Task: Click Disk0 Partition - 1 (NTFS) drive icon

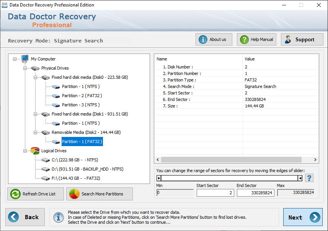Action: coord(56,87)
